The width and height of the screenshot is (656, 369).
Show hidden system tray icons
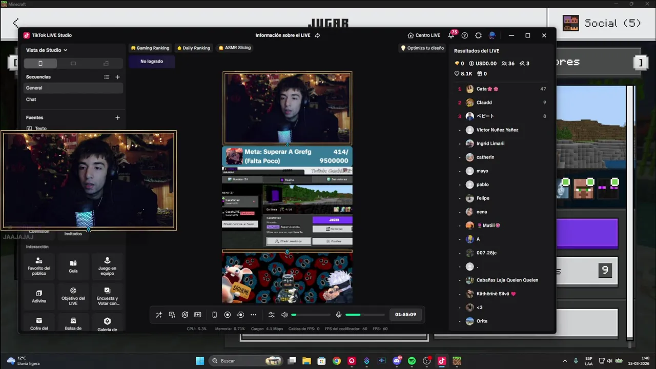[x=565, y=361]
